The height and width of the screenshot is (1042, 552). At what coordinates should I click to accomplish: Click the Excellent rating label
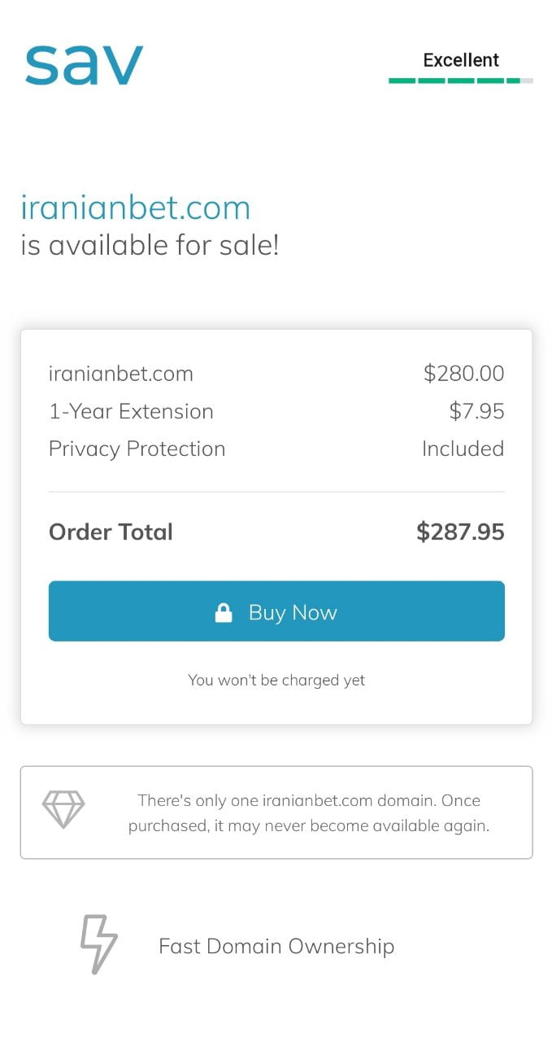[461, 60]
